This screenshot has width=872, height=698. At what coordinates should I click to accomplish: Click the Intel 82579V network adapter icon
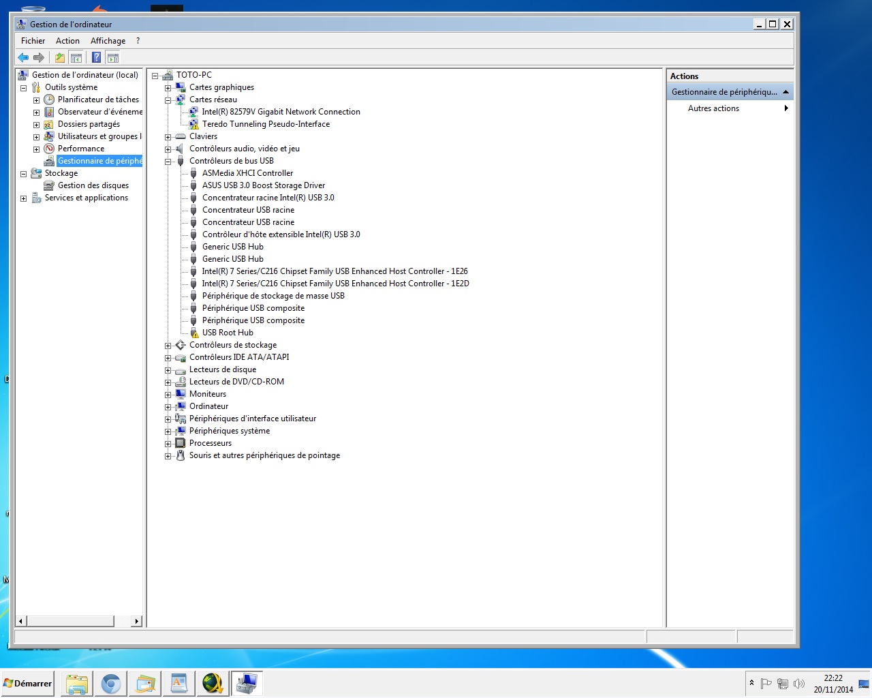click(x=193, y=112)
